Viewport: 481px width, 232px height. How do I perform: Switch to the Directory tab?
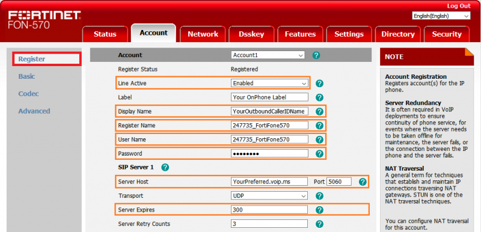click(398, 34)
